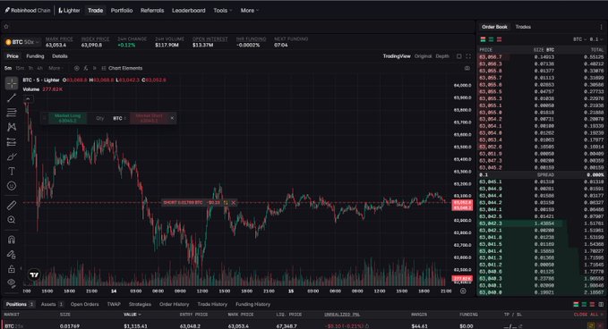Toggle chart fullscreen mode icon

(x=468, y=56)
